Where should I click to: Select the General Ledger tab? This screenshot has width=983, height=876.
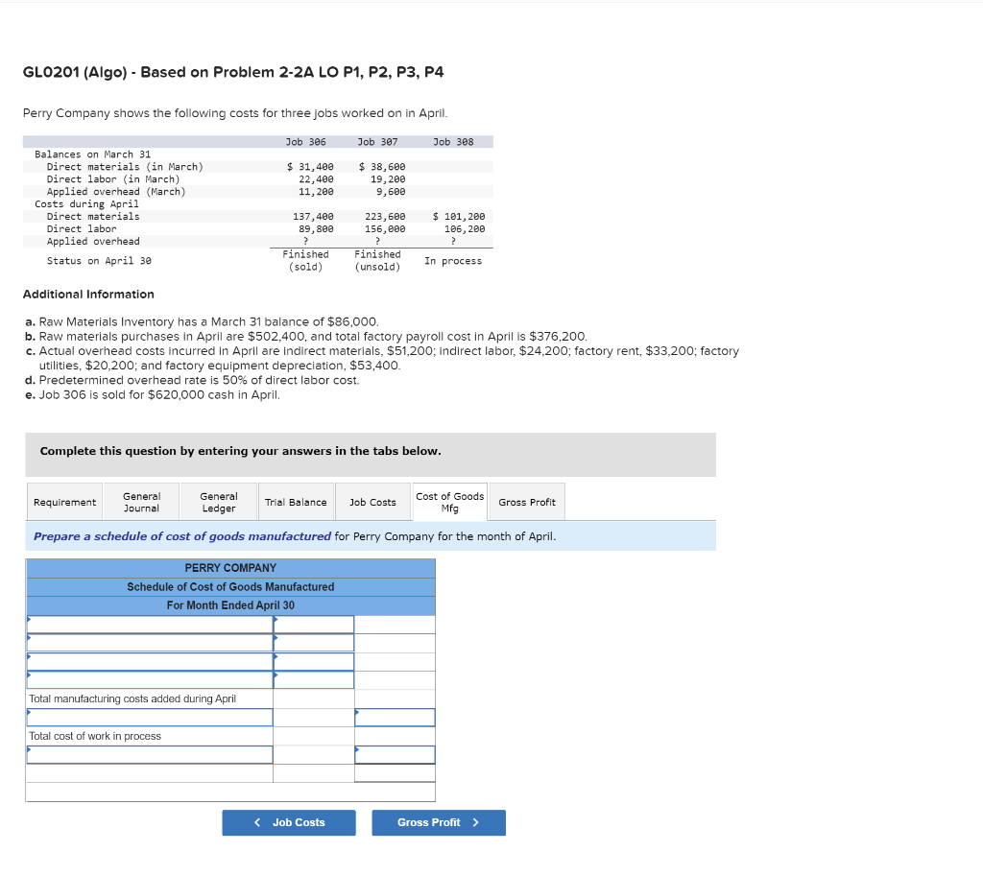click(218, 501)
